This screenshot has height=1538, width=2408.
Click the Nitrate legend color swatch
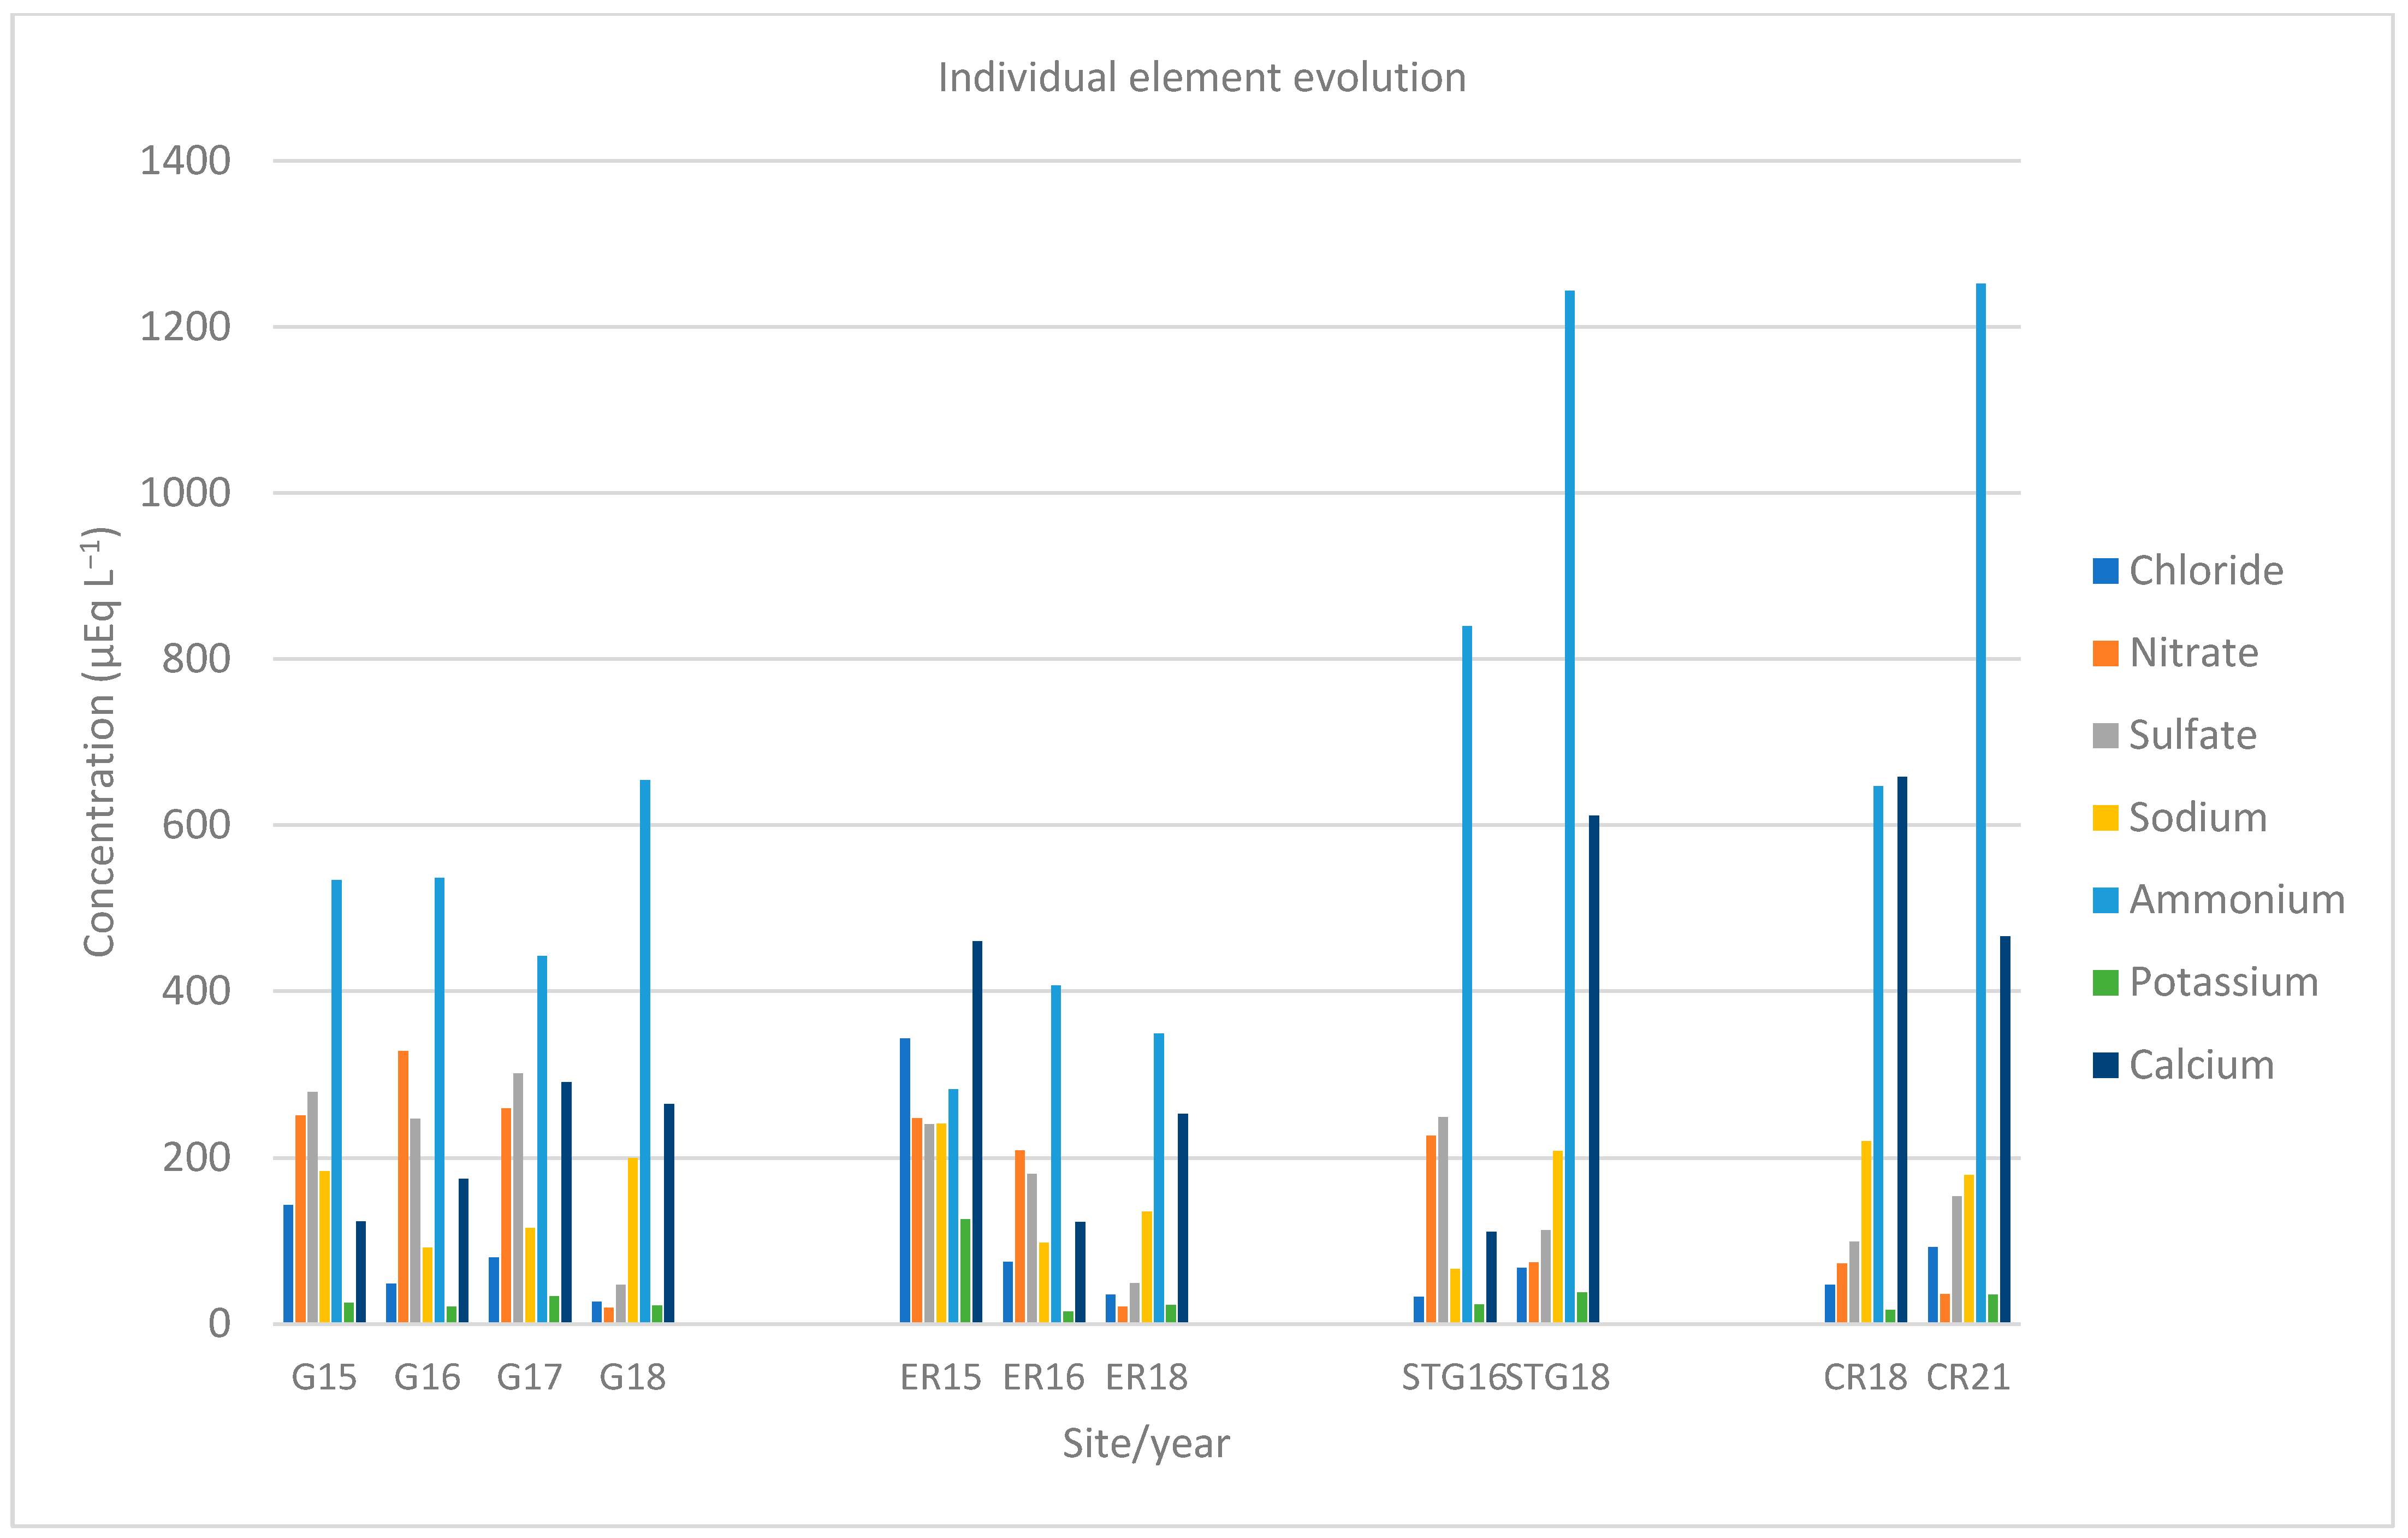(x=2105, y=653)
